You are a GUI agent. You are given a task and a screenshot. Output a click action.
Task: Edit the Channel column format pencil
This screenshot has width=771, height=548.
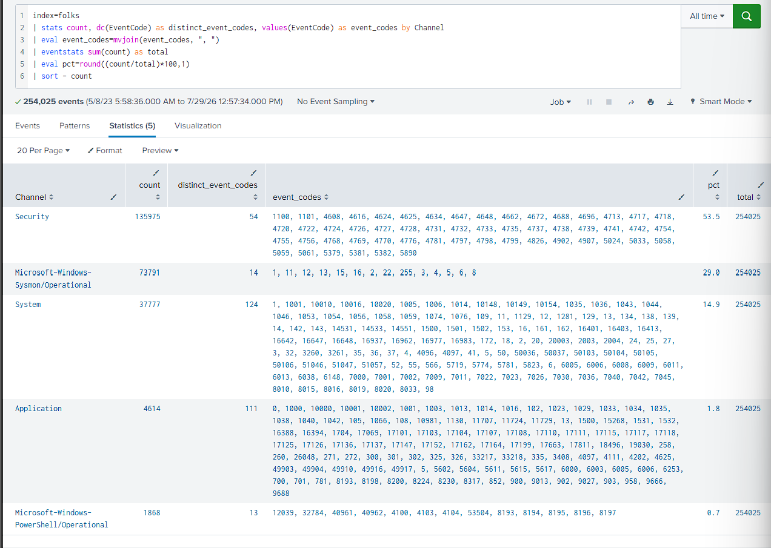(x=114, y=197)
